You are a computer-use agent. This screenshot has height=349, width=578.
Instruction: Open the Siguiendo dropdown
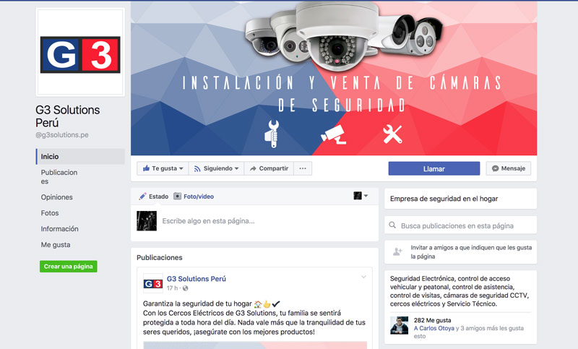(x=217, y=168)
